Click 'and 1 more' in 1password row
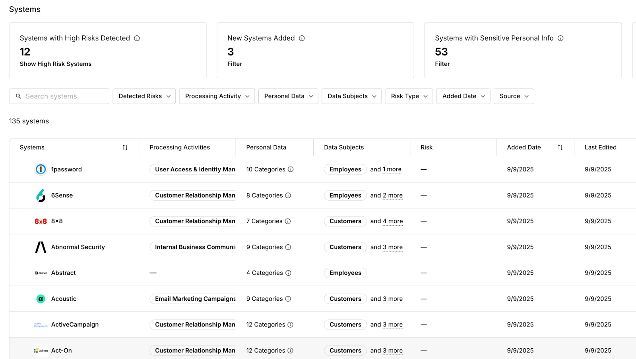This screenshot has height=359, width=636. point(386,169)
